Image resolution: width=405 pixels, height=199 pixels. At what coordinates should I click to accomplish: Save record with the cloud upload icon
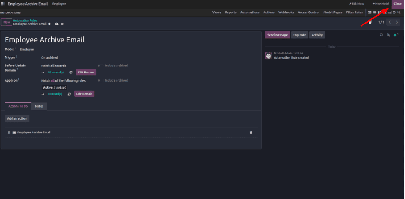(57, 24)
